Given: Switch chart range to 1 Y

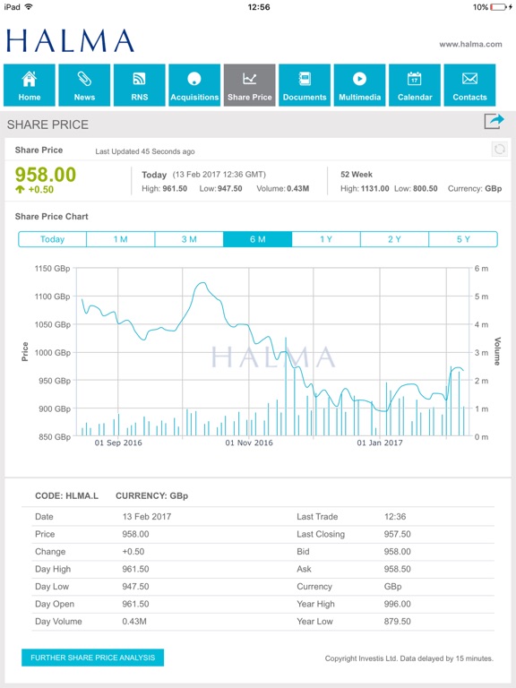Looking at the screenshot, I should (326, 239).
